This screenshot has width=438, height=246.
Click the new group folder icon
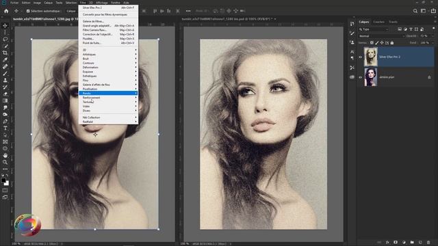coord(412,243)
